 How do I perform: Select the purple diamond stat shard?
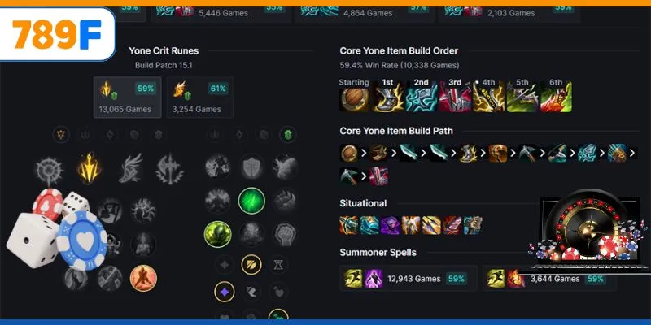tap(225, 292)
